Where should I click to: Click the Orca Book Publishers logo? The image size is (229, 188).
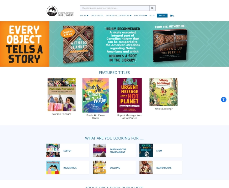(60, 11)
